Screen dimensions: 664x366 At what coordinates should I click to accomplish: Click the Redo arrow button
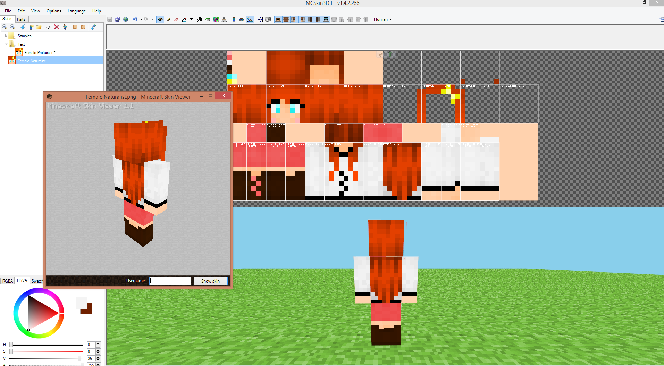pyautogui.click(x=146, y=19)
